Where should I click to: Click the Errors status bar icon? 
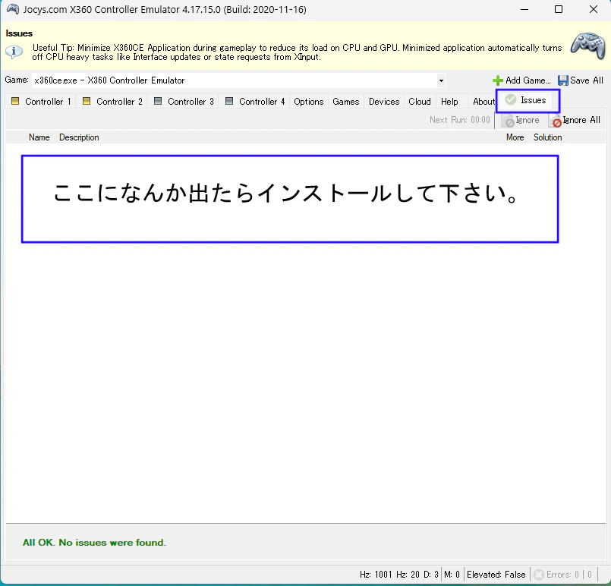539,575
